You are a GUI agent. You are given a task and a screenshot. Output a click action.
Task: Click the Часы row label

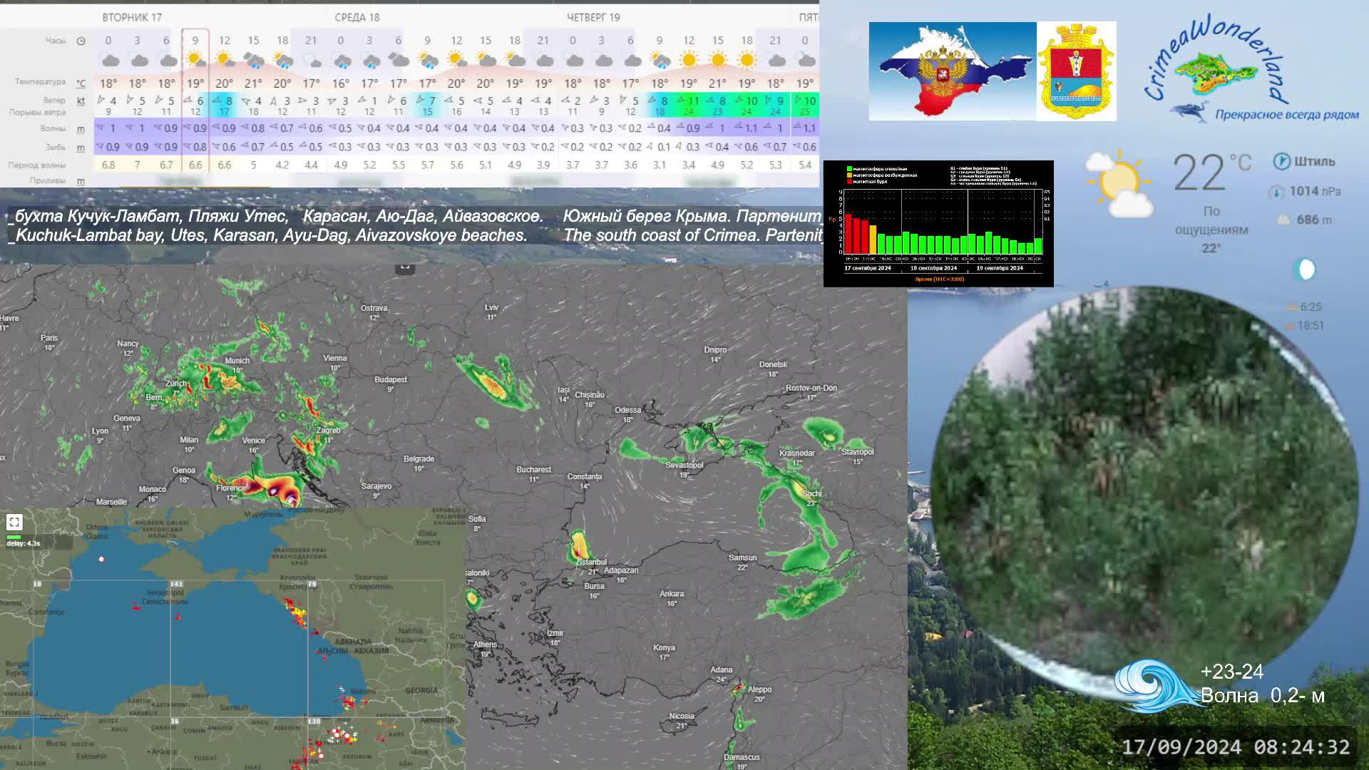click(56, 41)
